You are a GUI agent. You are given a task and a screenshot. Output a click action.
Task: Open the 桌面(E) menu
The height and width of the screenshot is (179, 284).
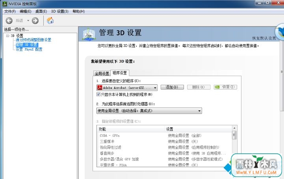[x=41, y=11]
